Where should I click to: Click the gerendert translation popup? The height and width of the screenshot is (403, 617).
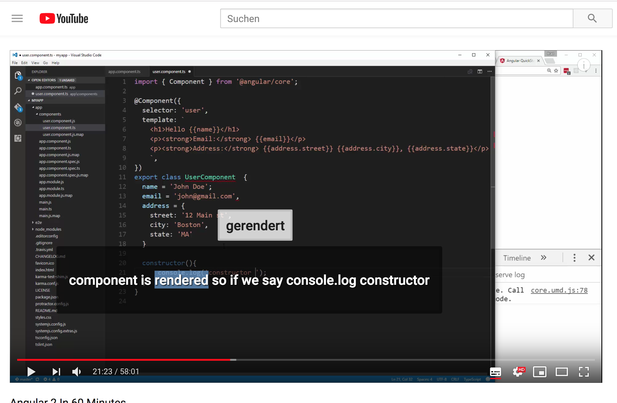click(255, 225)
